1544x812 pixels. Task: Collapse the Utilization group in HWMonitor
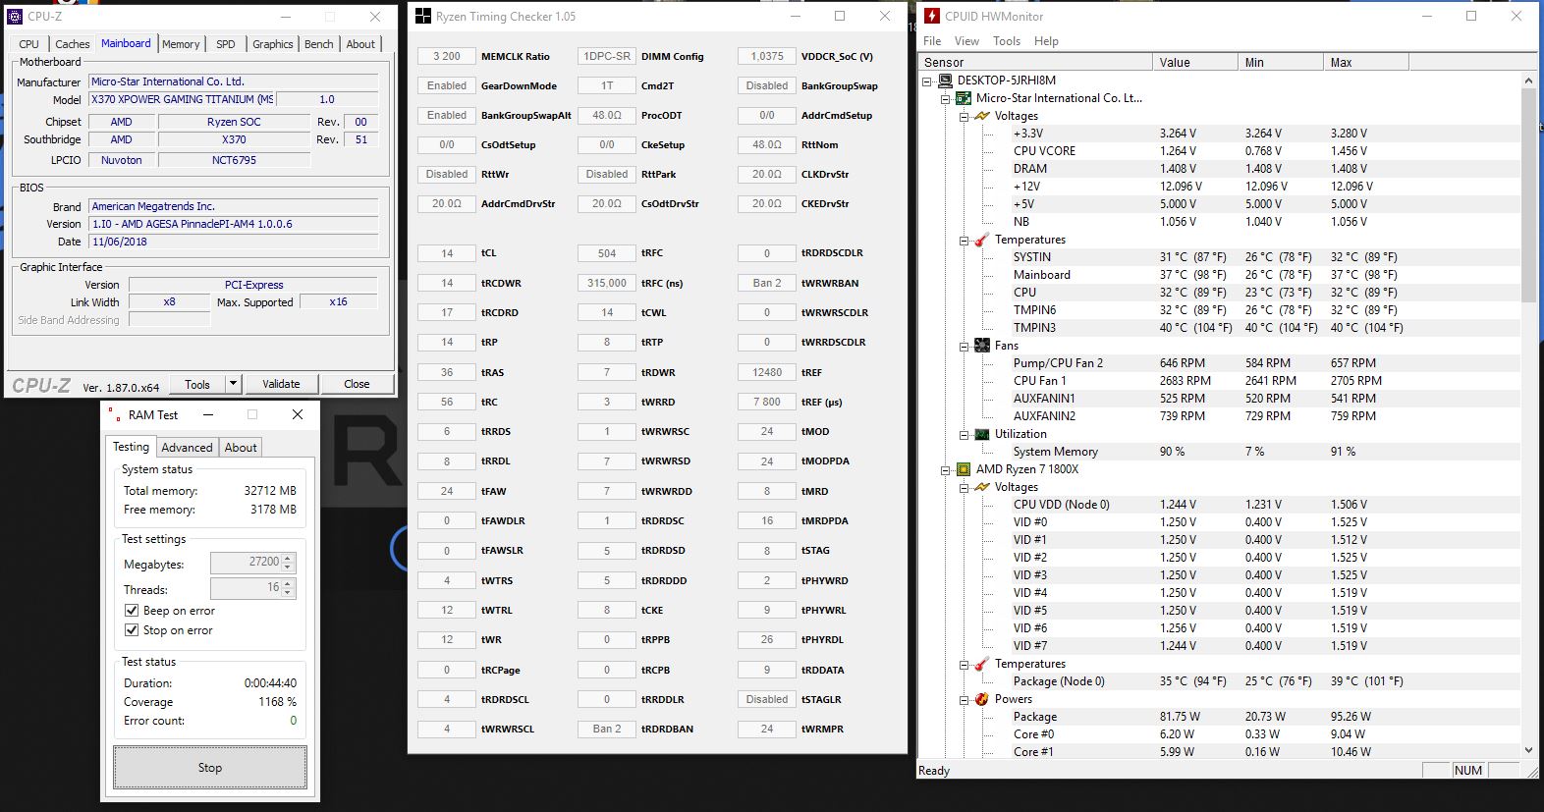pyautogui.click(x=964, y=435)
